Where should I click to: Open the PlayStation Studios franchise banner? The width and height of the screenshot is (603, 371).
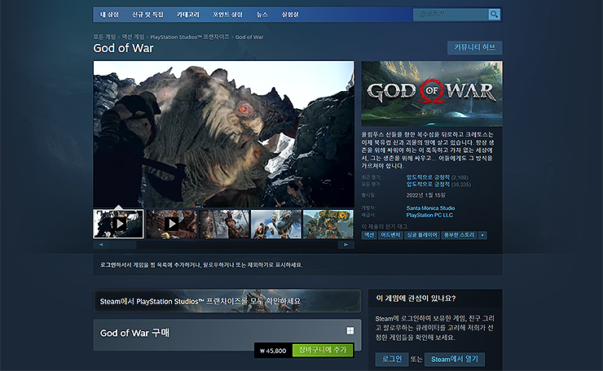pos(227,301)
